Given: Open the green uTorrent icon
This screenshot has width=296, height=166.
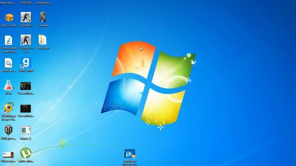Looking at the screenshot, I should coord(26,153).
